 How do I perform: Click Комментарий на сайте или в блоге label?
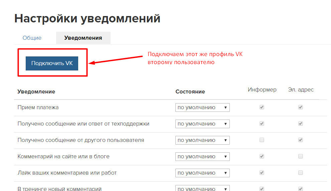[63, 156]
